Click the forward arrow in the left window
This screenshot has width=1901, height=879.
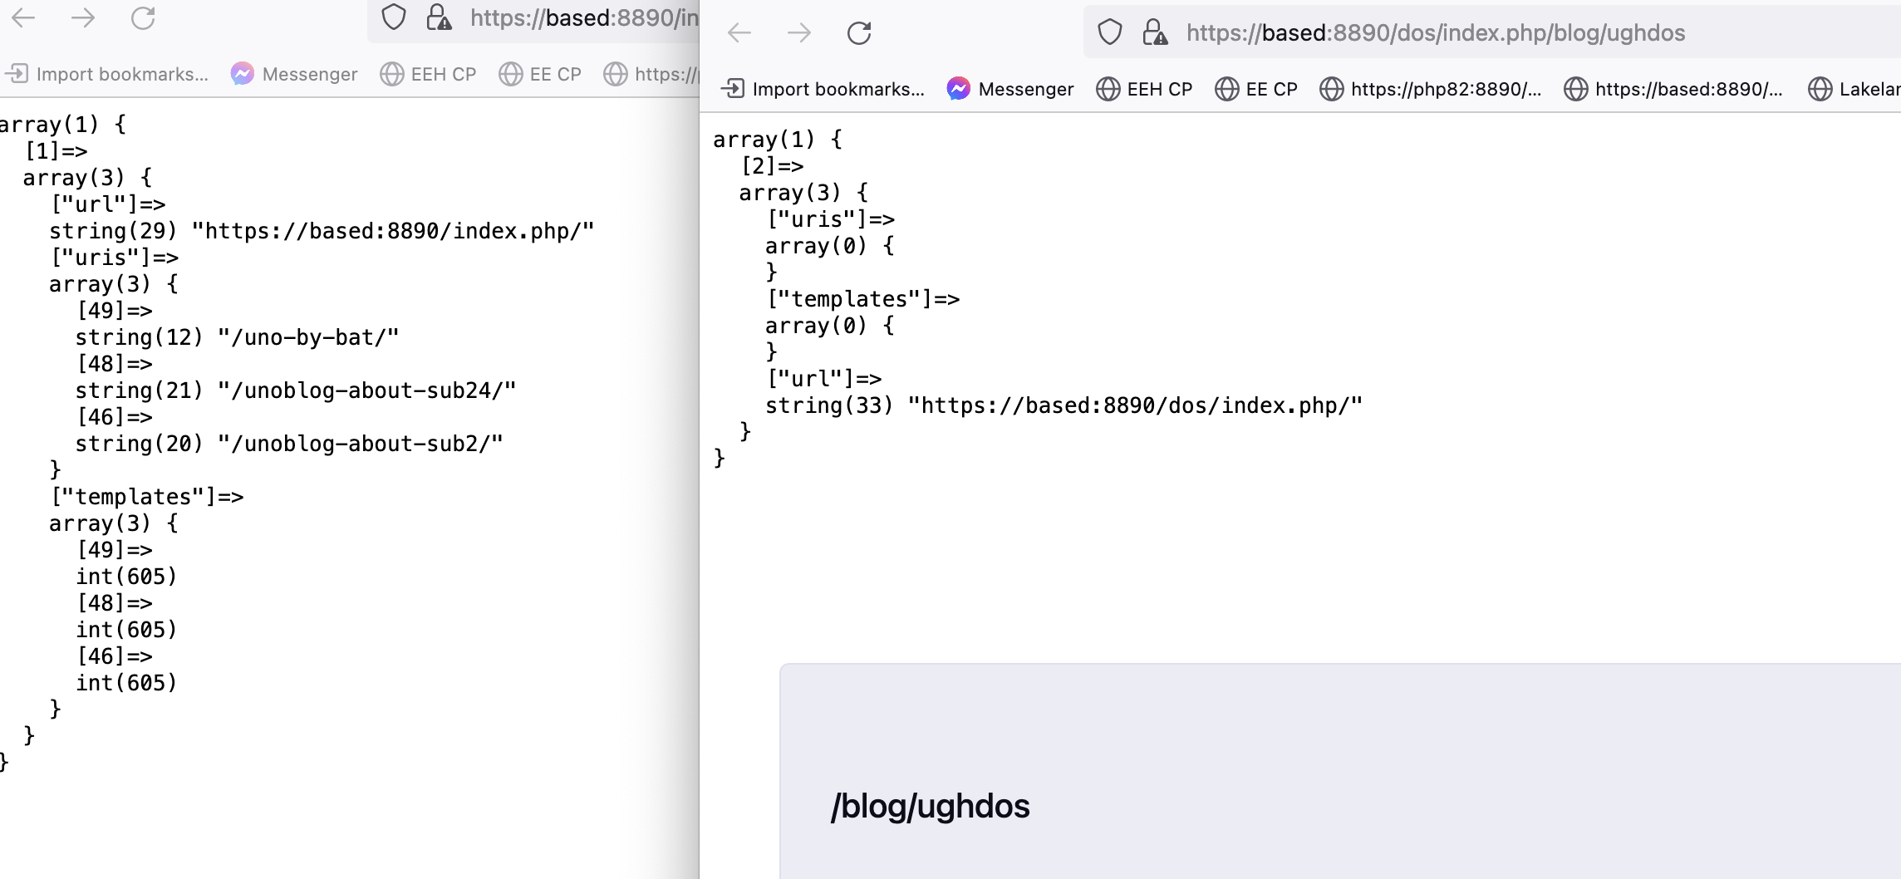(x=83, y=18)
